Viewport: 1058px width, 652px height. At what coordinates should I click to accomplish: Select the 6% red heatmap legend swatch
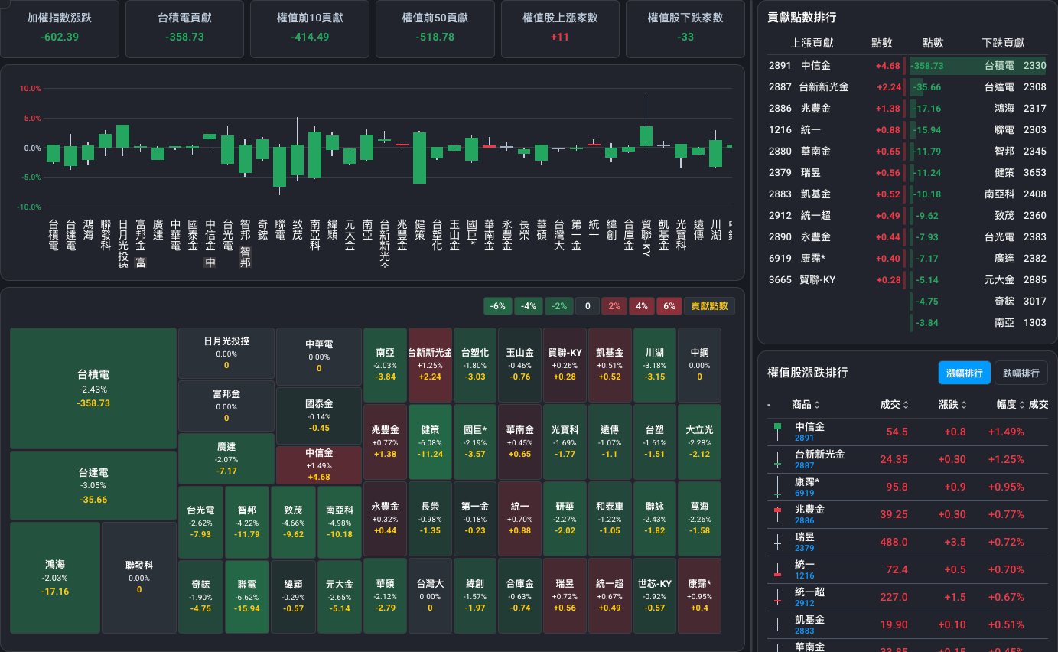click(x=669, y=306)
